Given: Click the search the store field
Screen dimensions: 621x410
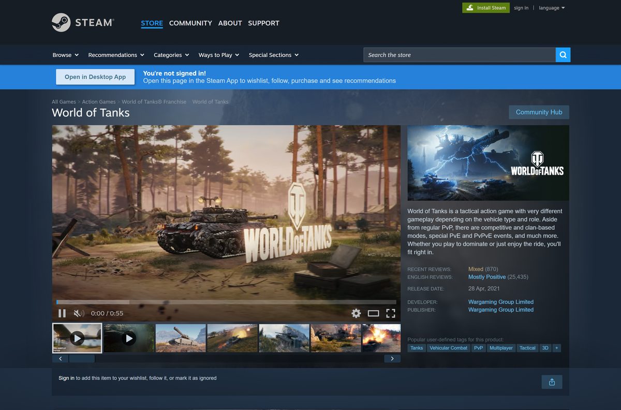Looking at the screenshot, I should click(x=460, y=55).
